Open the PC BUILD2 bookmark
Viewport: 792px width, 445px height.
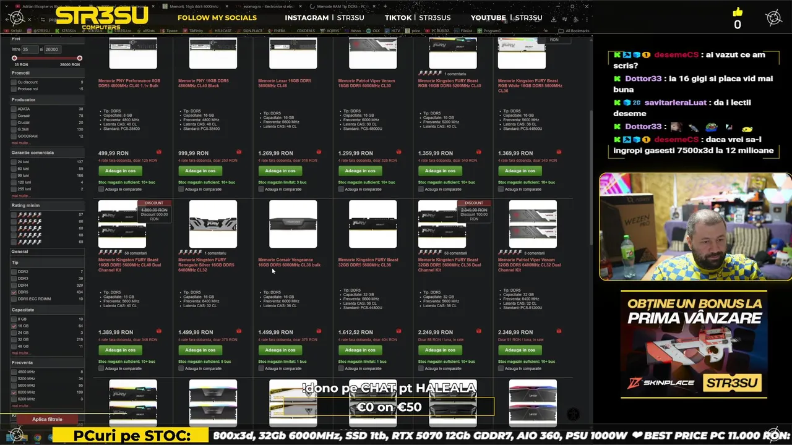click(x=437, y=30)
